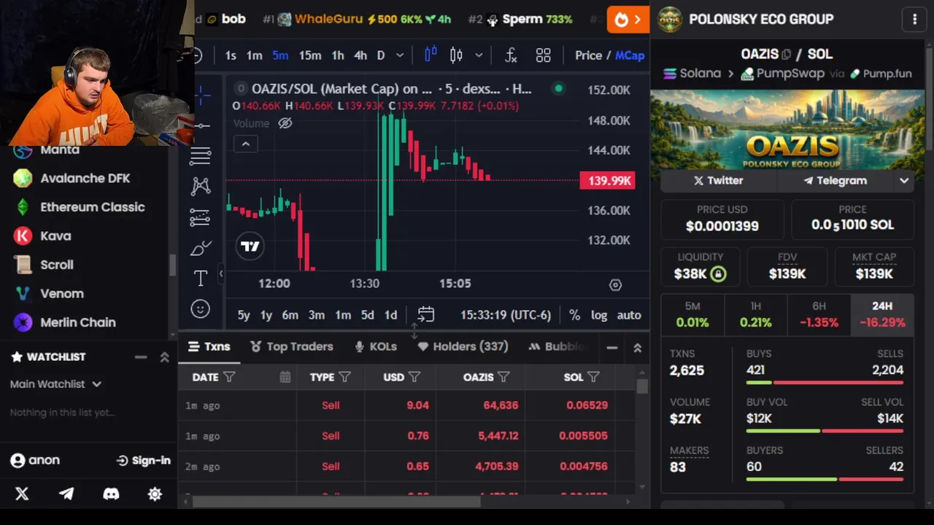The height and width of the screenshot is (525, 934).
Task: Collapse the Watchlist panel with chevrons
Action: click(165, 357)
